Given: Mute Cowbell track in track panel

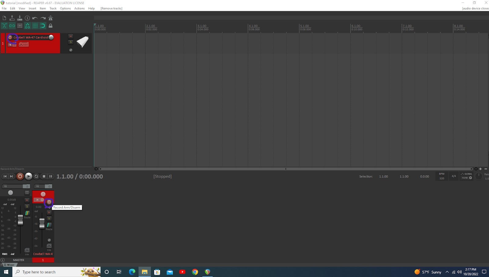Looking at the screenshot, I should (71, 36).
